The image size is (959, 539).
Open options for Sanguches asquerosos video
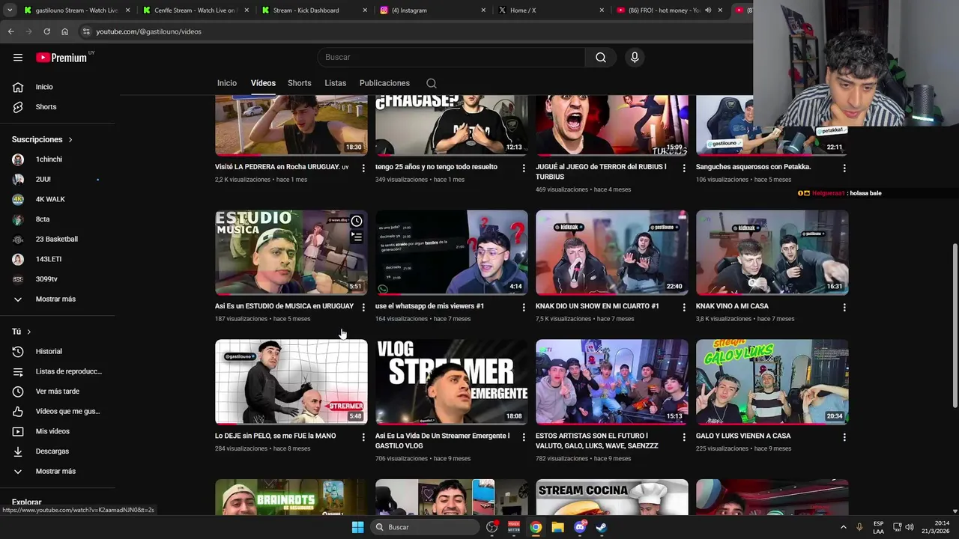coord(844,168)
